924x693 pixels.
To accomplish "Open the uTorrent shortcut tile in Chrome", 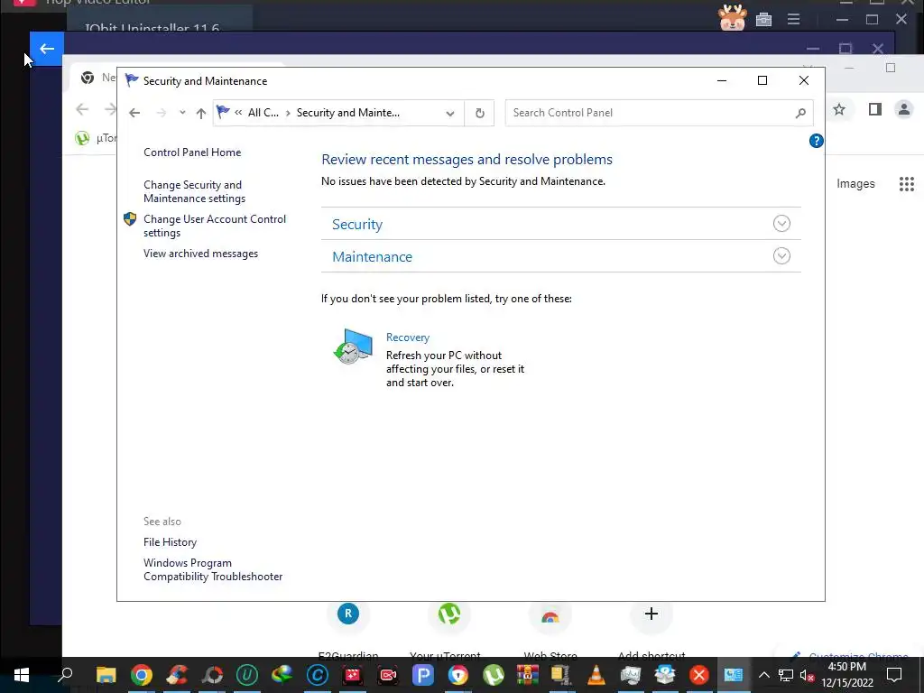I will pos(449,614).
